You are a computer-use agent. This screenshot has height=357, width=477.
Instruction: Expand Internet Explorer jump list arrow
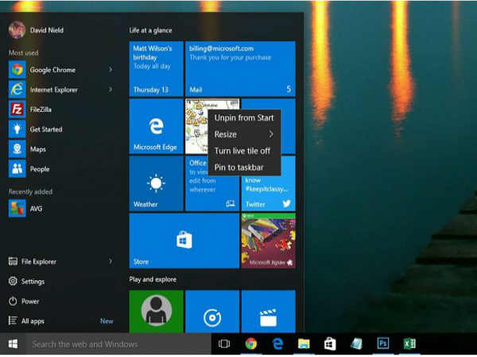click(110, 90)
